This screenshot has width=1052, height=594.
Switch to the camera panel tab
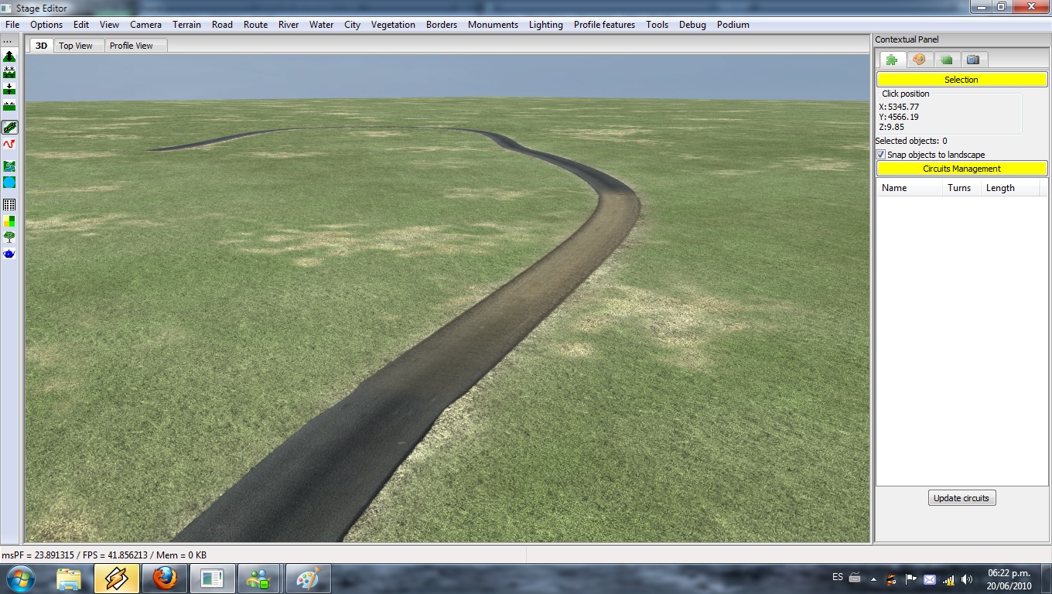[973, 60]
